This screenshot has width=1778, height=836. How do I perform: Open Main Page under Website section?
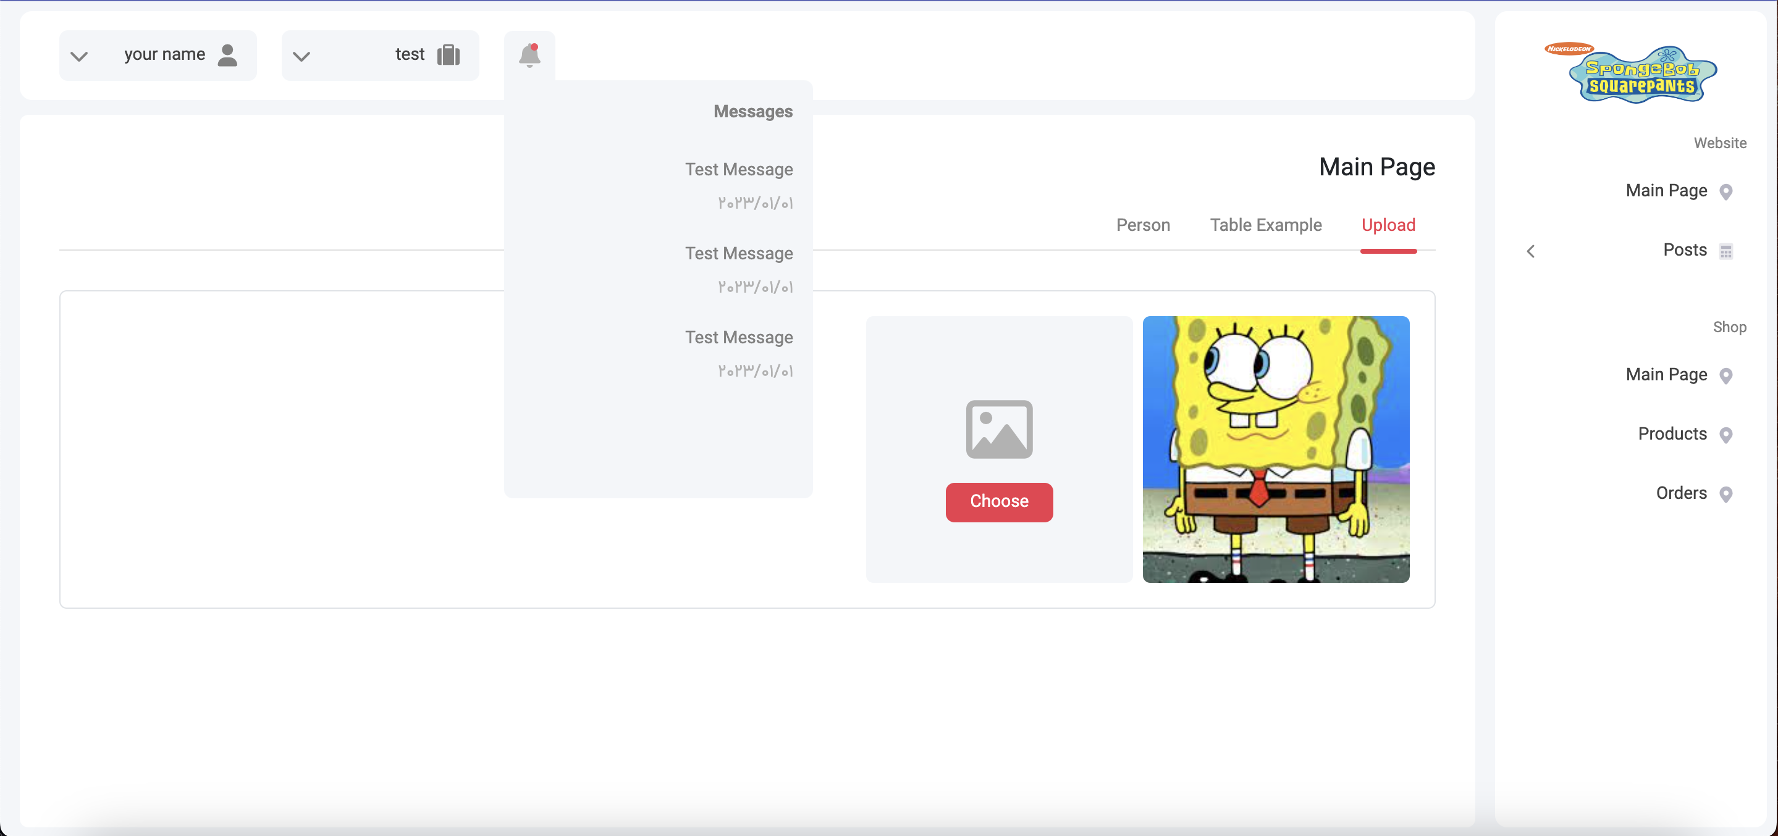pos(1666,190)
